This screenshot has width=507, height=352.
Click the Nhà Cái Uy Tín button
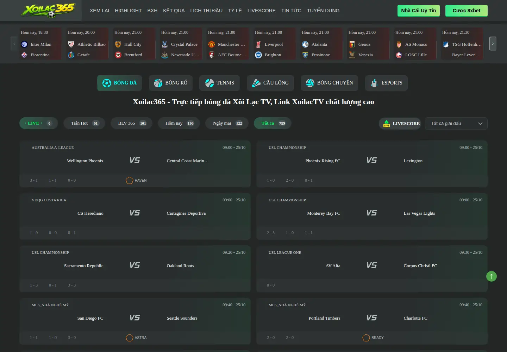(x=418, y=11)
